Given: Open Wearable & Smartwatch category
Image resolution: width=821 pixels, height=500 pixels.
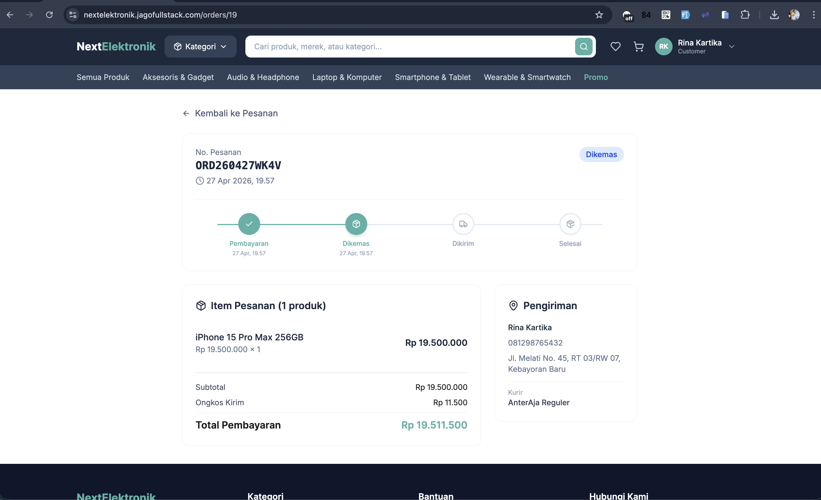Looking at the screenshot, I should coord(527,77).
